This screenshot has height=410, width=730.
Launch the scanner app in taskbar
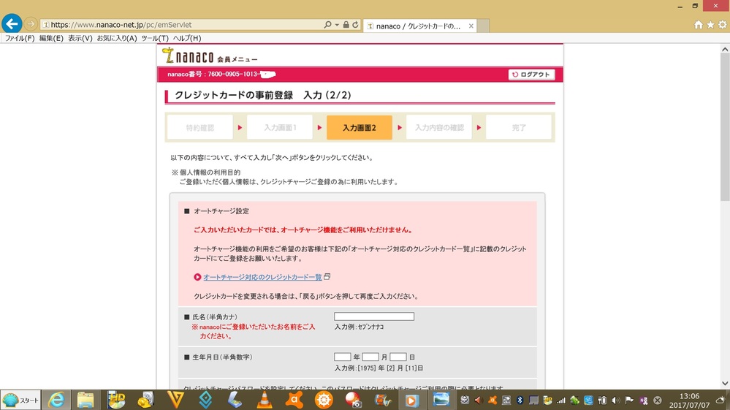point(235,400)
